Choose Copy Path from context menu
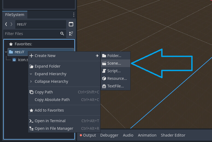Image resolution: width=212 pixels, height=142 pixels. pos(43,92)
